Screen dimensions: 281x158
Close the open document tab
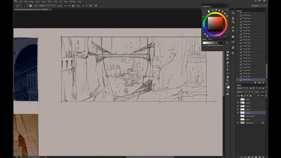click(51, 9)
